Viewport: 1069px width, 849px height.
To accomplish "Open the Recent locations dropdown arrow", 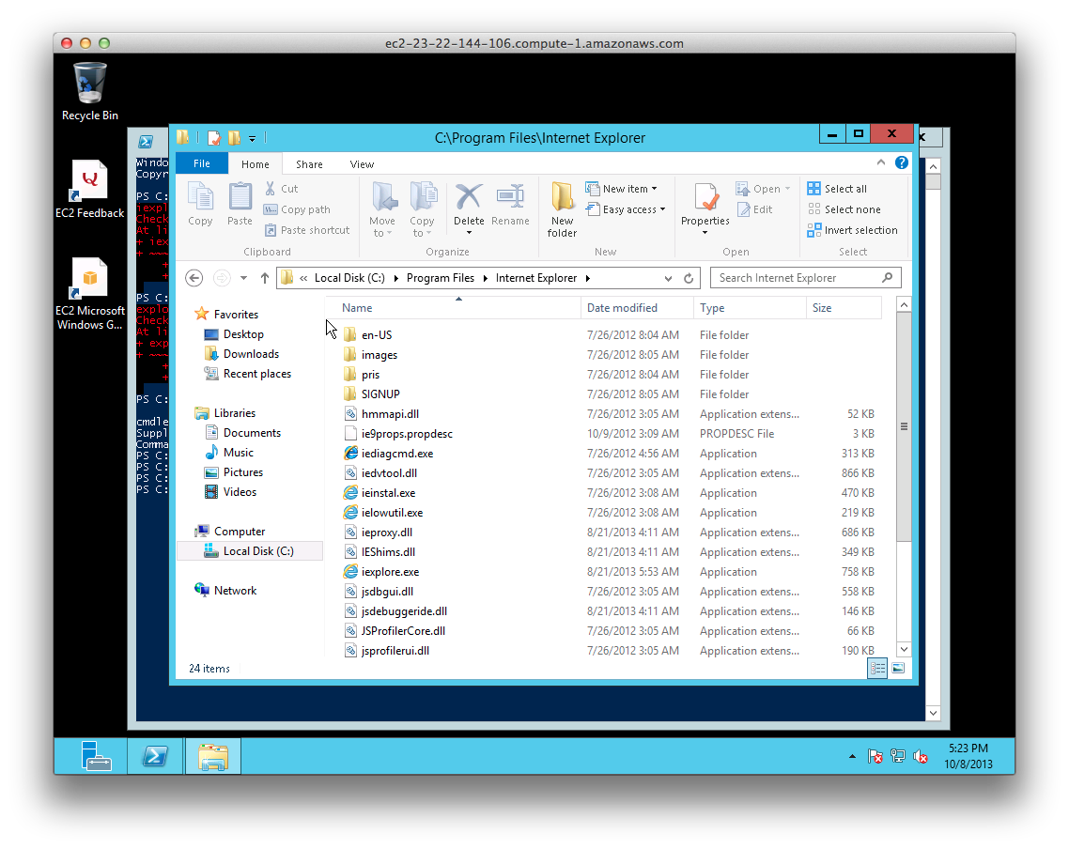I will 243,278.
